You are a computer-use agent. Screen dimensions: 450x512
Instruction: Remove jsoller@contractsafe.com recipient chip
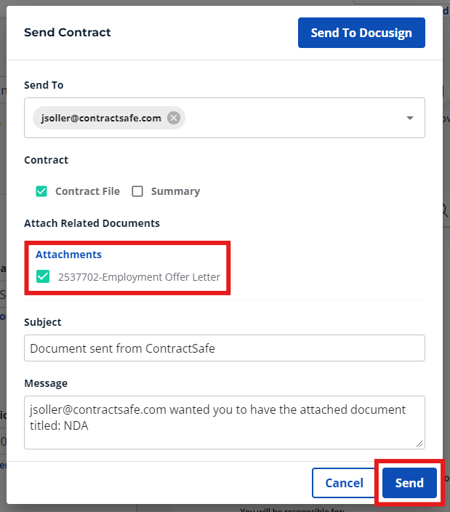click(x=174, y=118)
